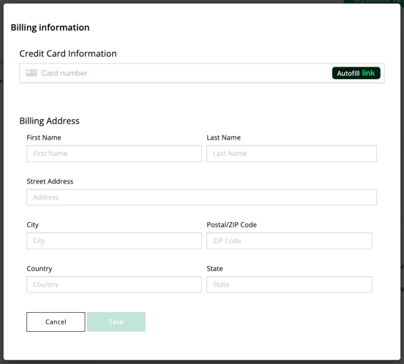Select the ZIP Code input field
The image size is (404, 364).
(289, 240)
